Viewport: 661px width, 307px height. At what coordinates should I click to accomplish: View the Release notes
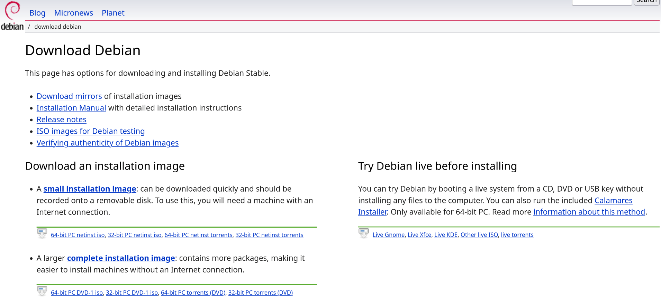[62, 120]
